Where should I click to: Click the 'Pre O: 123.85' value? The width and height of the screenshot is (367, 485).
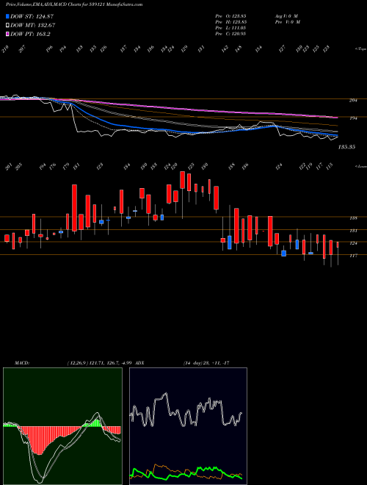[230, 15]
